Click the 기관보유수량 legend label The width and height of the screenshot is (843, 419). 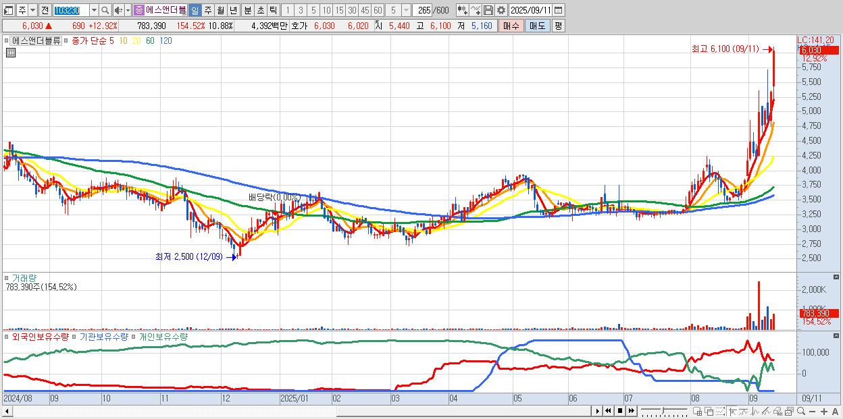[103, 336]
